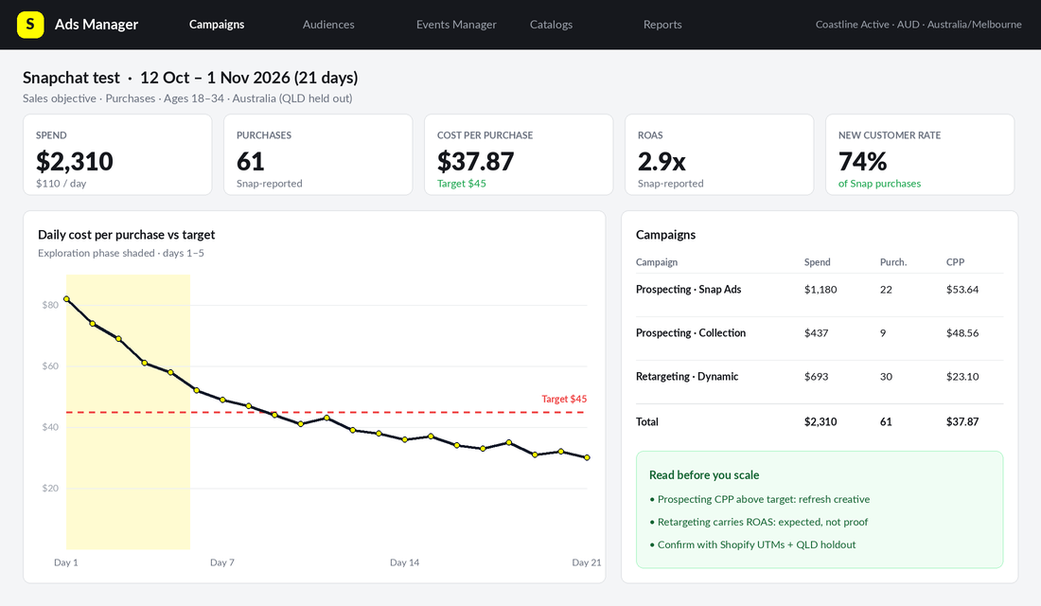This screenshot has height=606, width=1041.
Task: Click the Read before you scale heading
Action: (704, 475)
